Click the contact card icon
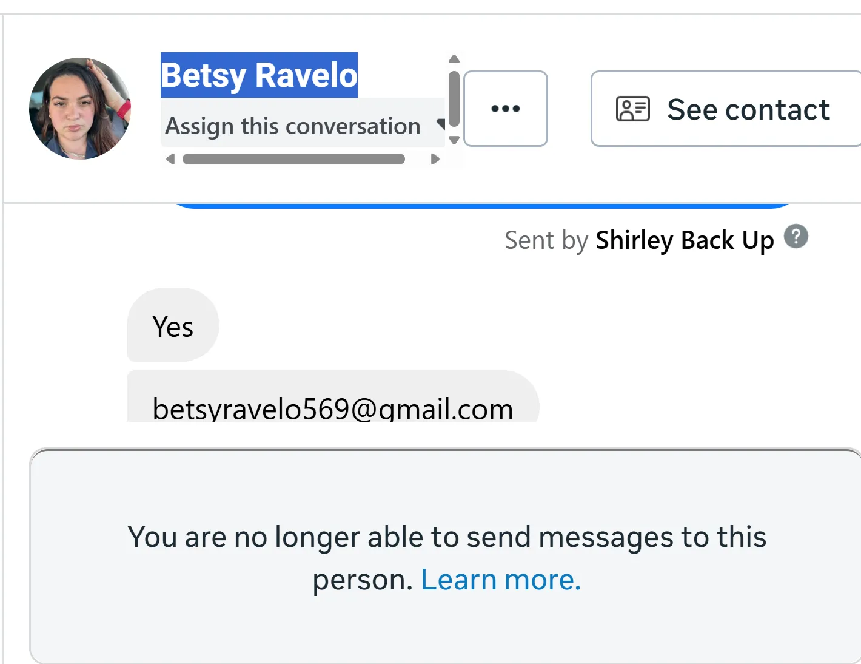 (x=632, y=109)
